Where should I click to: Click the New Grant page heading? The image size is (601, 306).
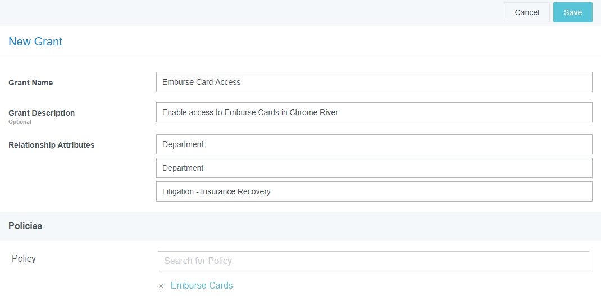(35, 42)
